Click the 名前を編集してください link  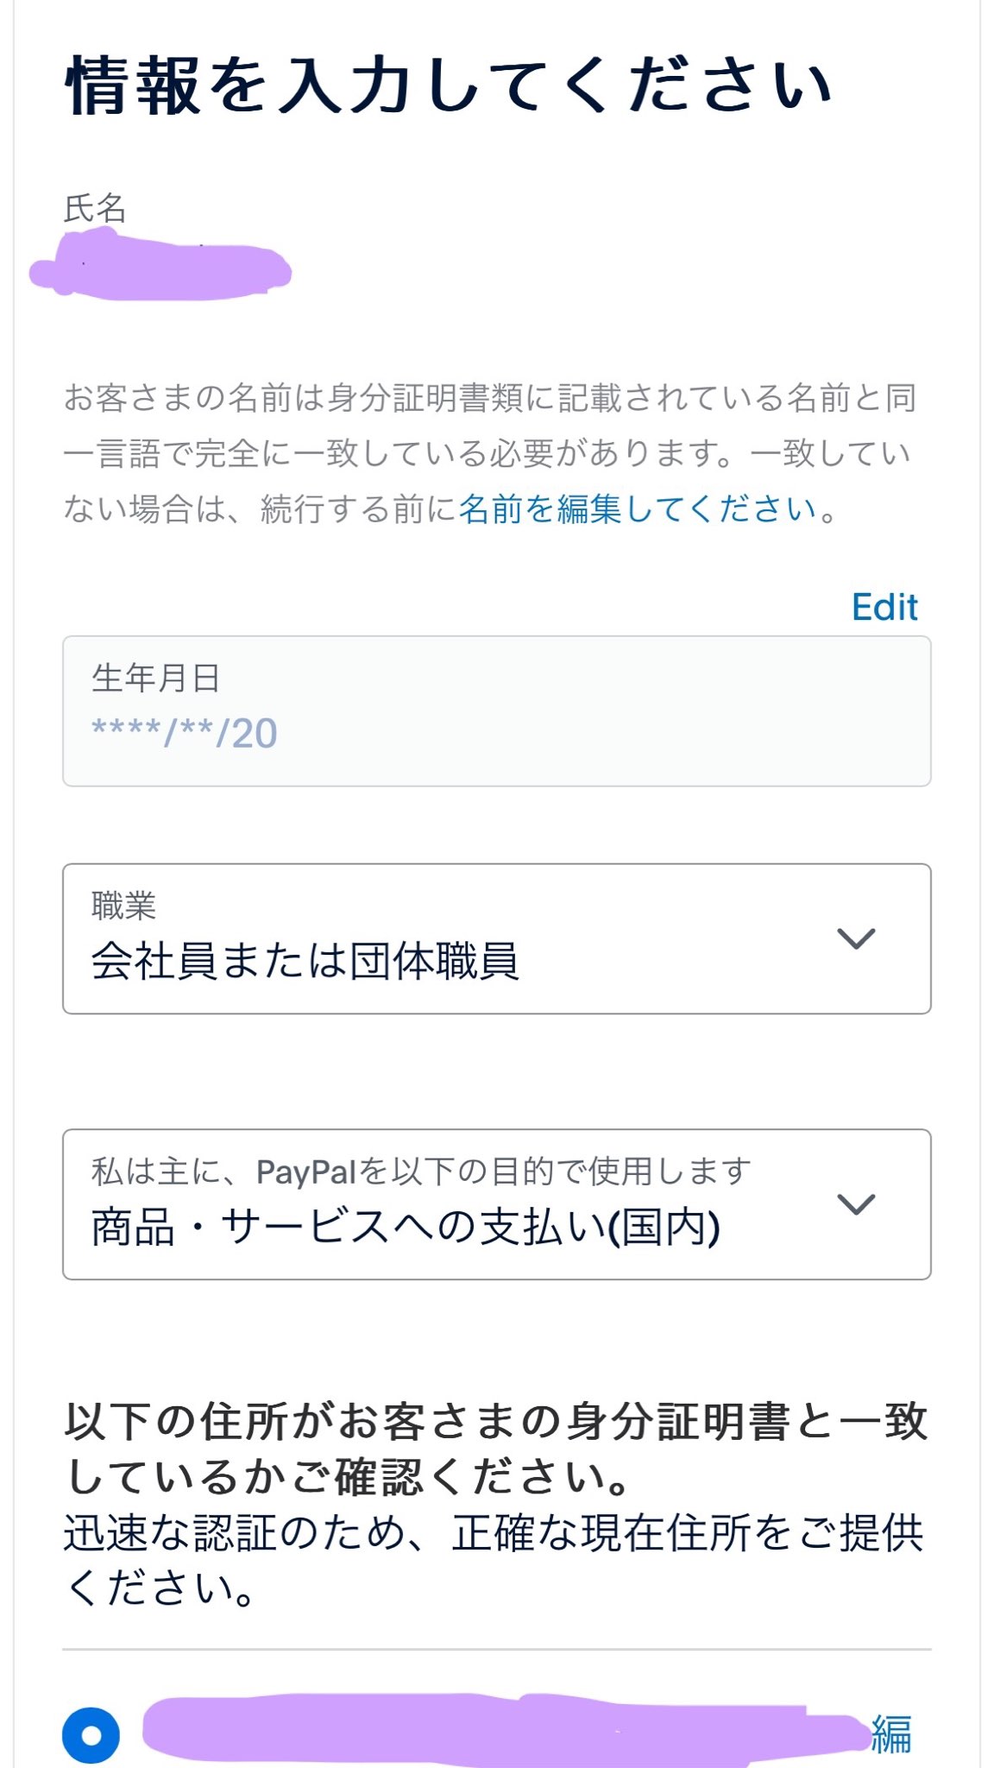639,509
